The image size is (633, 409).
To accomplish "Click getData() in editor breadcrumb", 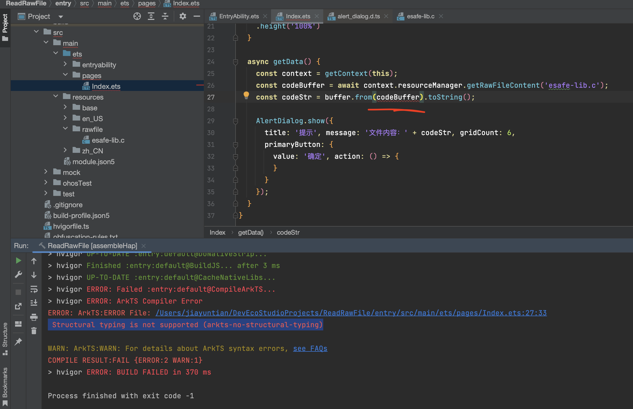I will pyautogui.click(x=251, y=232).
